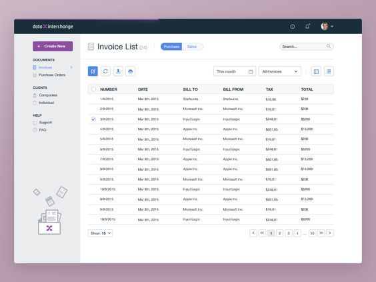Jump back pages double arrow
Viewport: 376px width, 282px height.
(262, 233)
